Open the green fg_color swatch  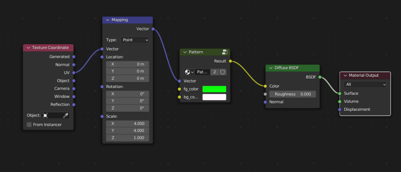214,89
